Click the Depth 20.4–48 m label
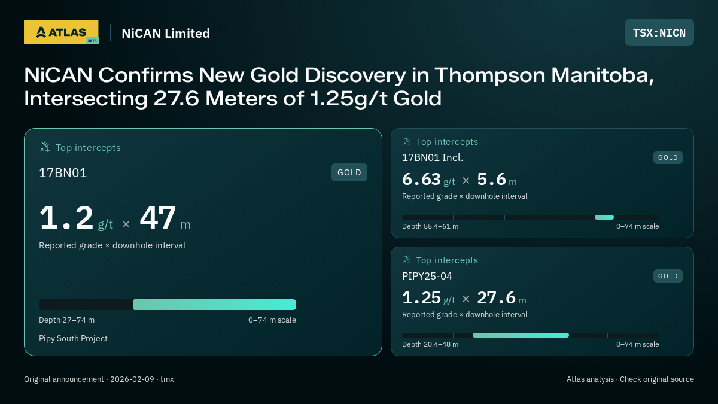The height and width of the screenshot is (404, 718). tap(430, 344)
